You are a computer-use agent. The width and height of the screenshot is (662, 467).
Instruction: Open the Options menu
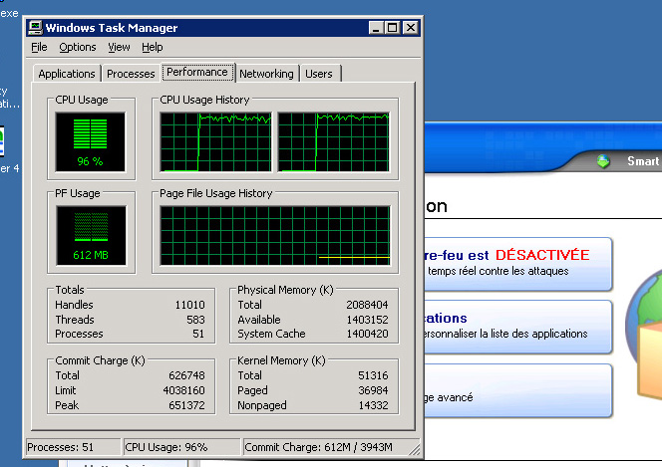77,47
